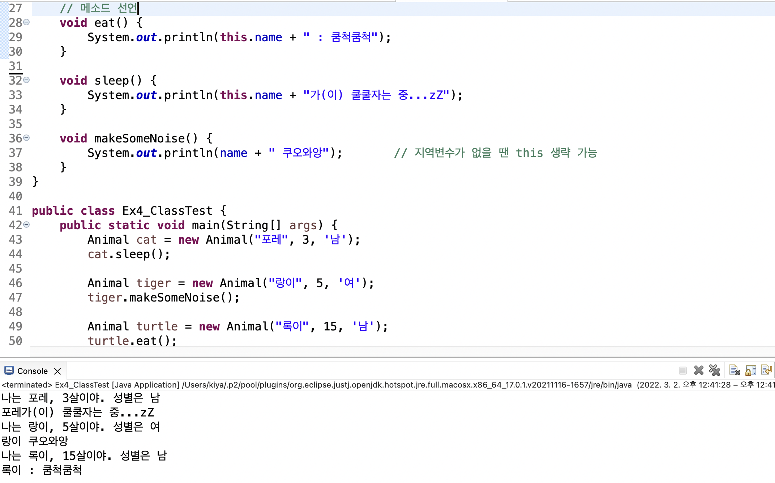Collapse the sleep() method fold marker

(26, 80)
